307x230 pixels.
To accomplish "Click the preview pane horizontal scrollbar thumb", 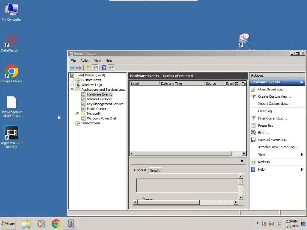I will 168,202.
